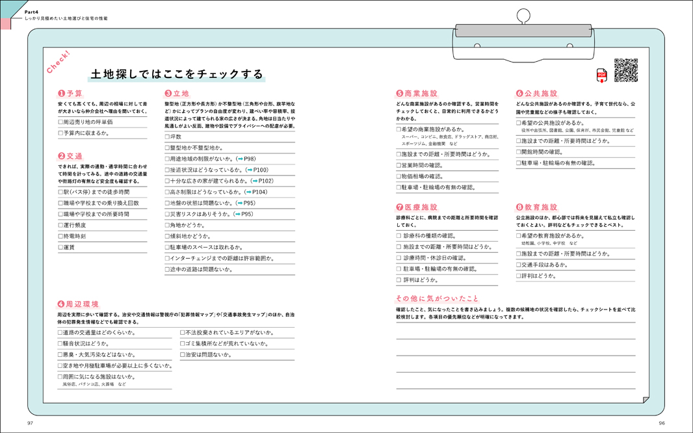Tick the 終電時刻 checkbox

(60, 237)
